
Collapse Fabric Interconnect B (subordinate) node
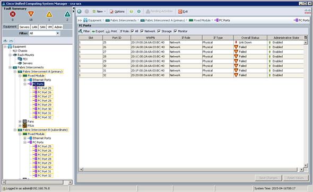click(15, 130)
